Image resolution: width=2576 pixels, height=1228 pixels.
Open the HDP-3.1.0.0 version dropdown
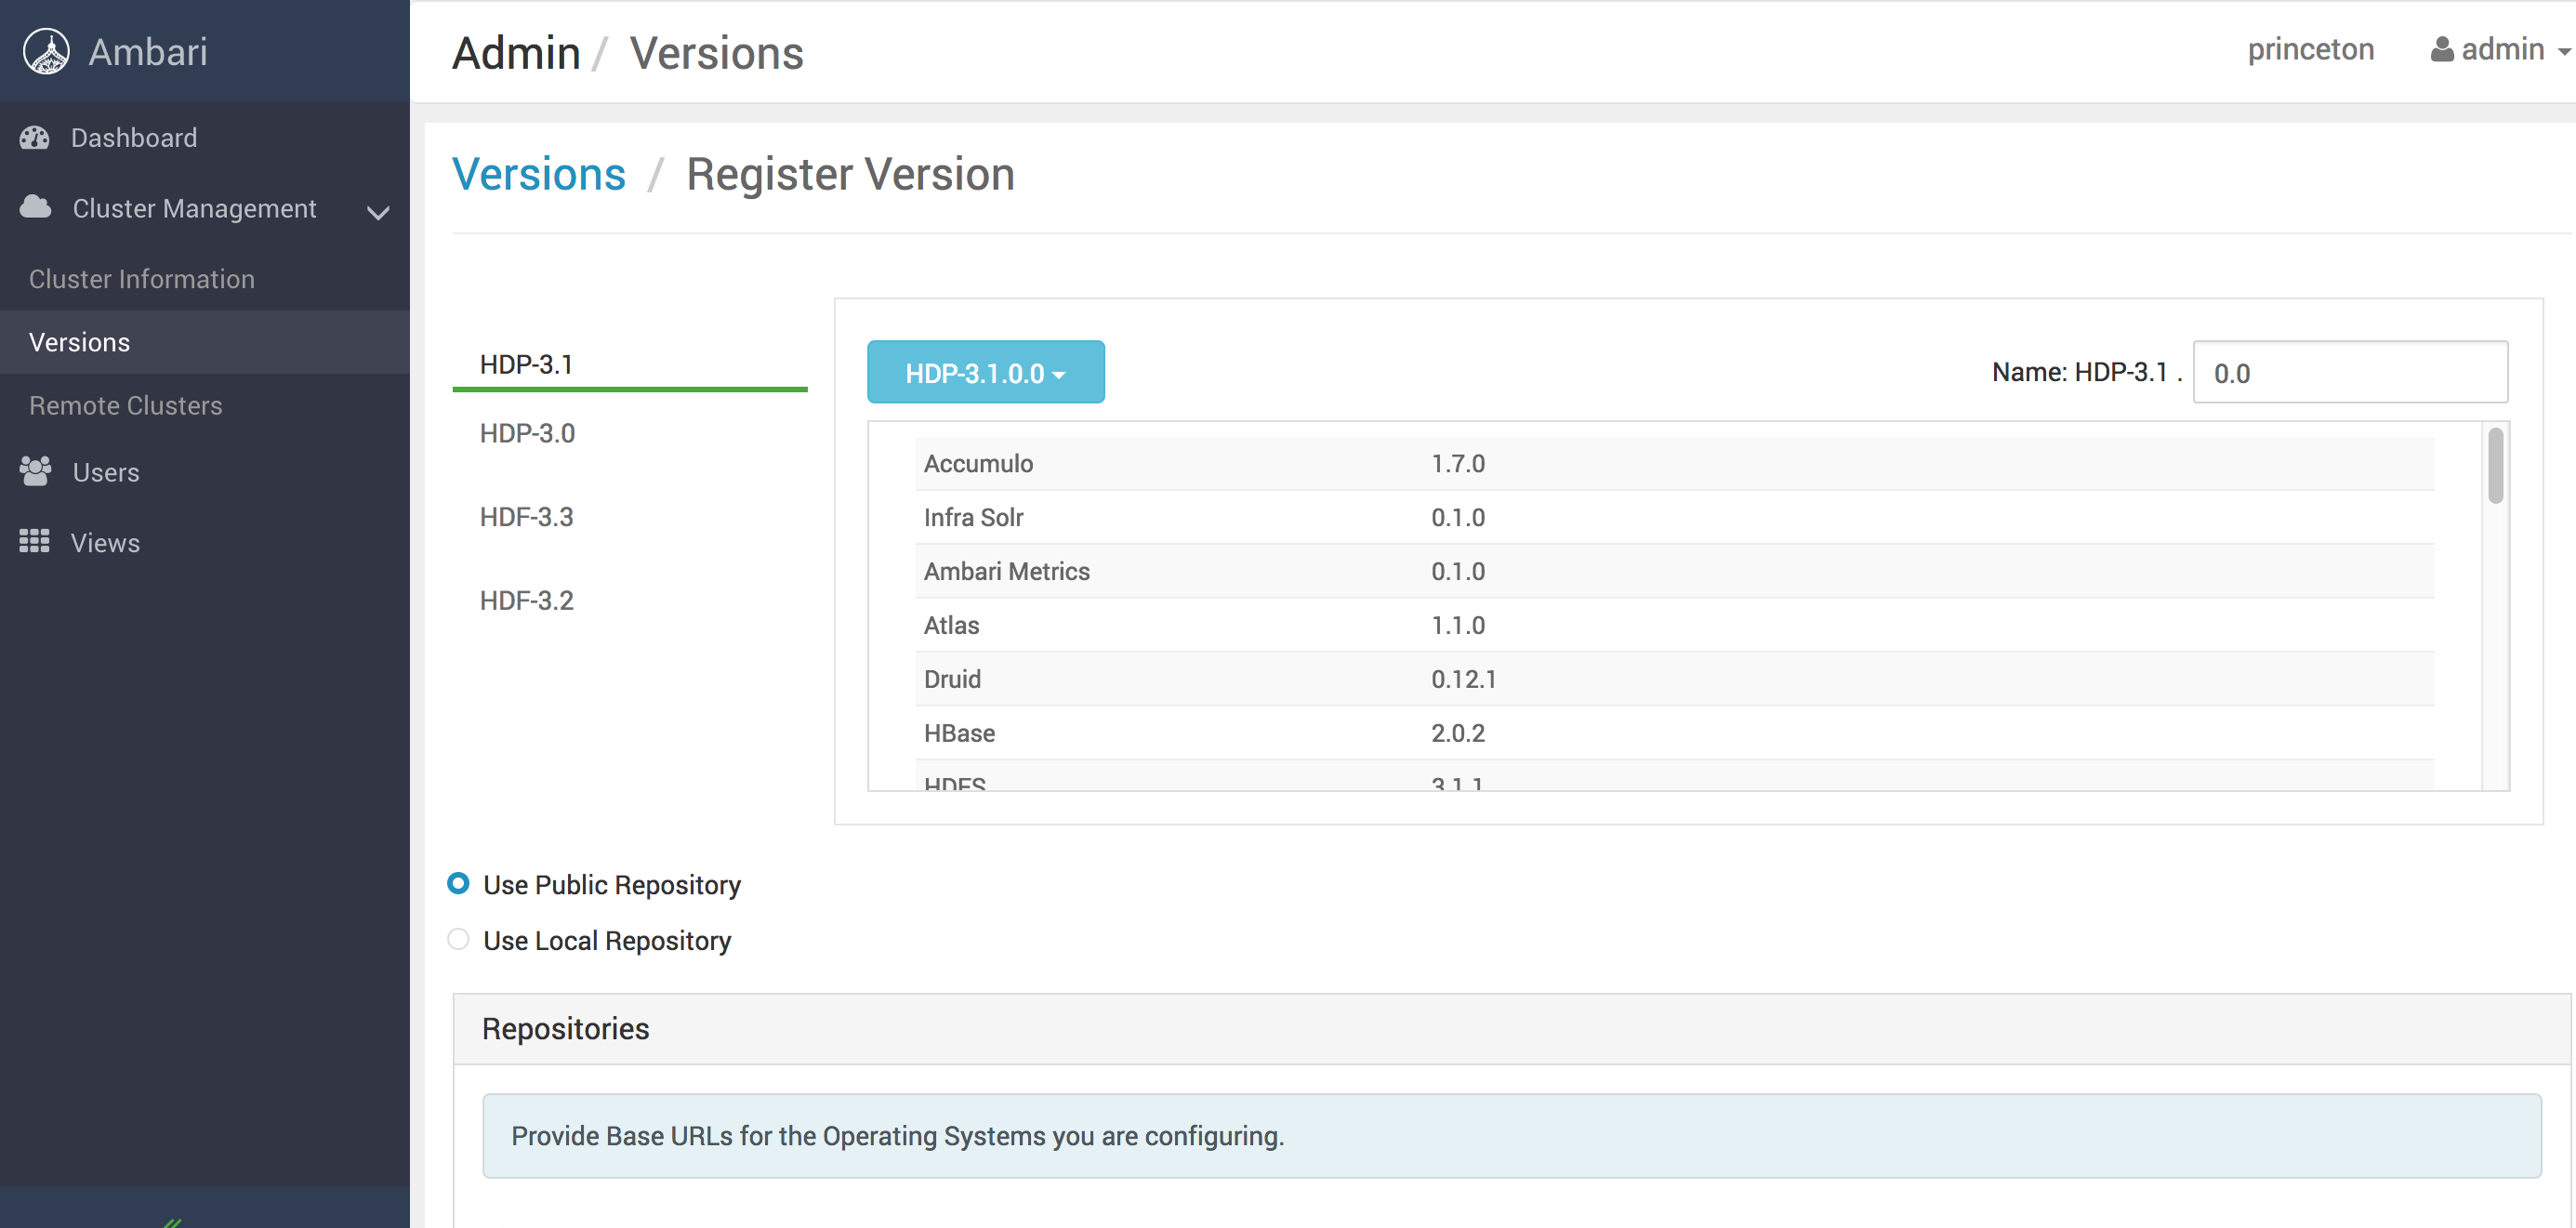click(x=985, y=373)
